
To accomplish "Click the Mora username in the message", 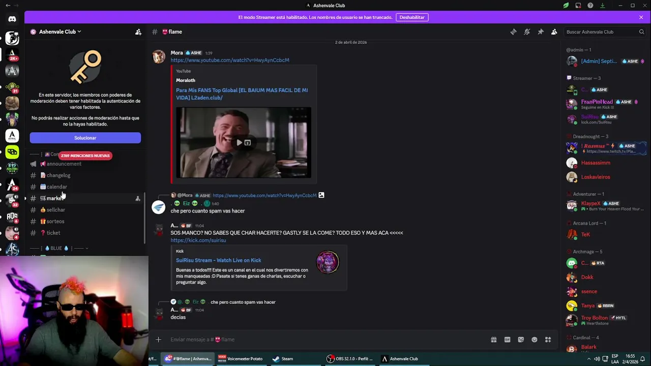I will 176,53.
